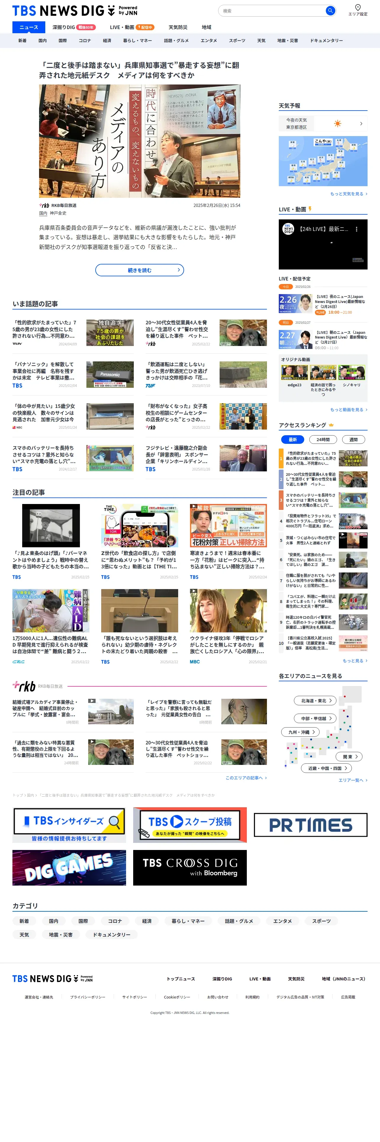Open area settings location pin icon
This screenshot has width=380, height=1142.
tap(358, 7)
